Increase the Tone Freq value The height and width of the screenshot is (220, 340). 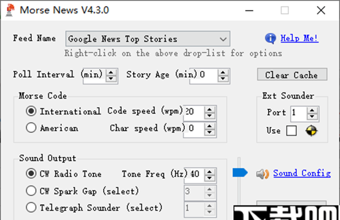tap(210, 172)
